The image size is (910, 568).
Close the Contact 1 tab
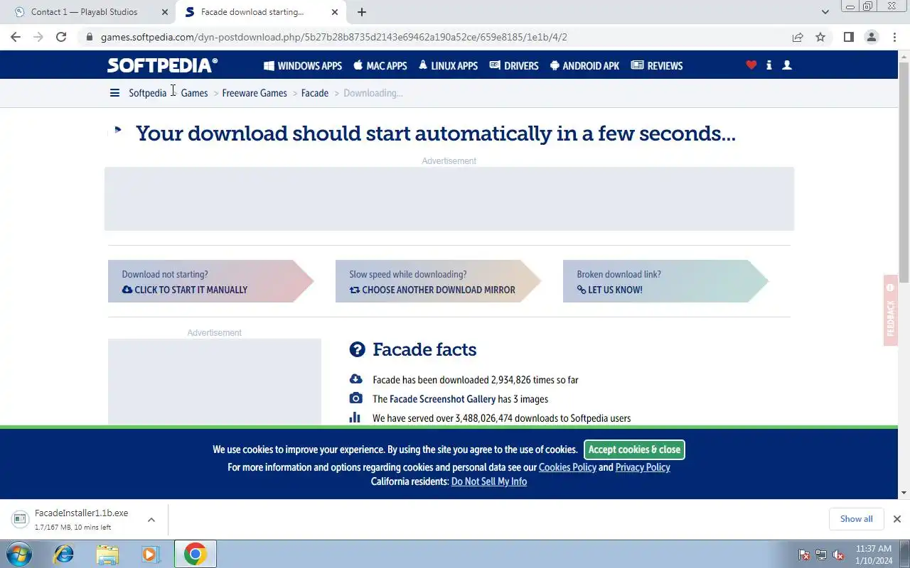coord(165,12)
